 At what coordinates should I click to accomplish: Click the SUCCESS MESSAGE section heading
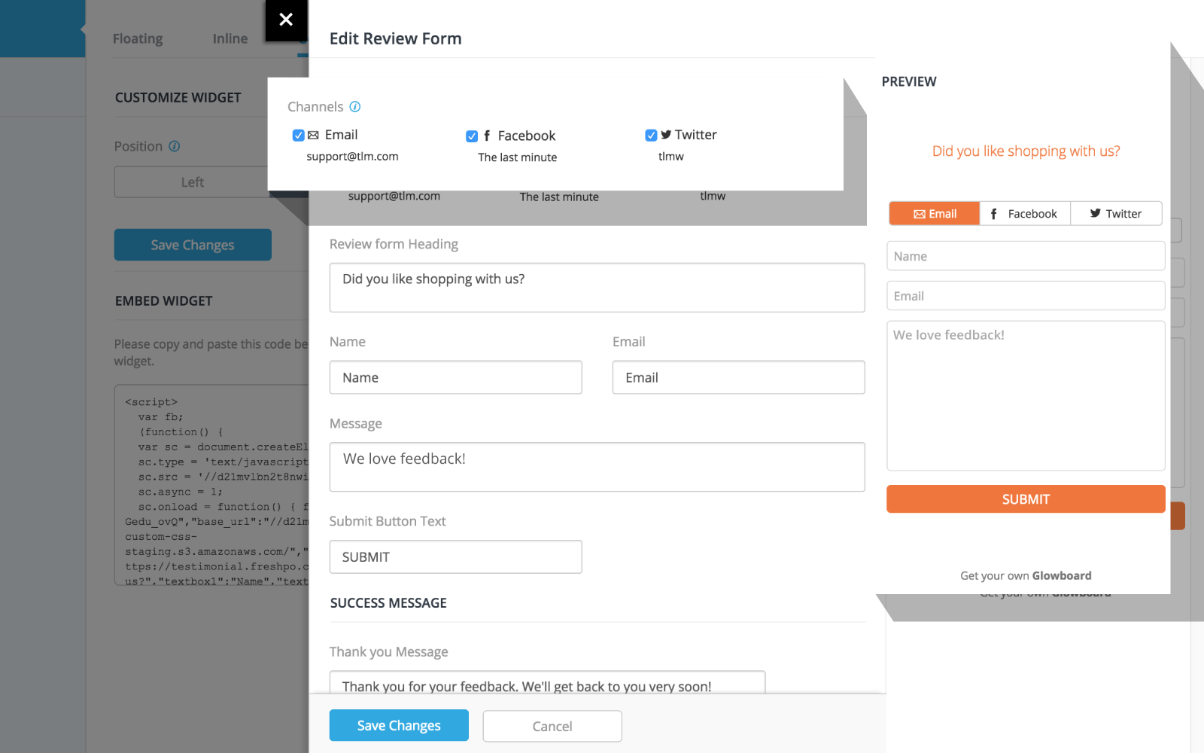pos(388,603)
